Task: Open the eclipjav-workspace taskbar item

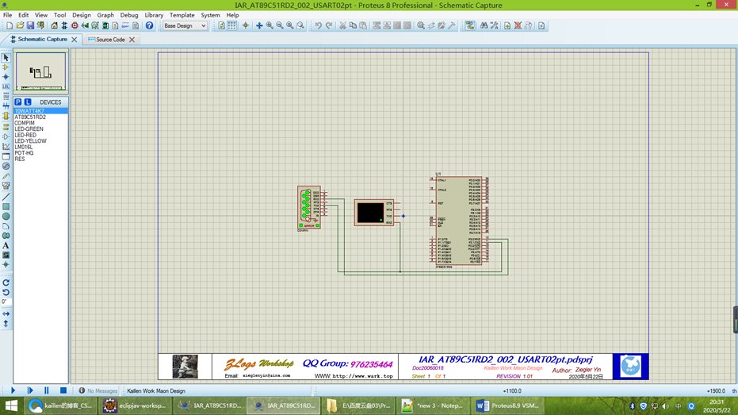Action: [135, 405]
